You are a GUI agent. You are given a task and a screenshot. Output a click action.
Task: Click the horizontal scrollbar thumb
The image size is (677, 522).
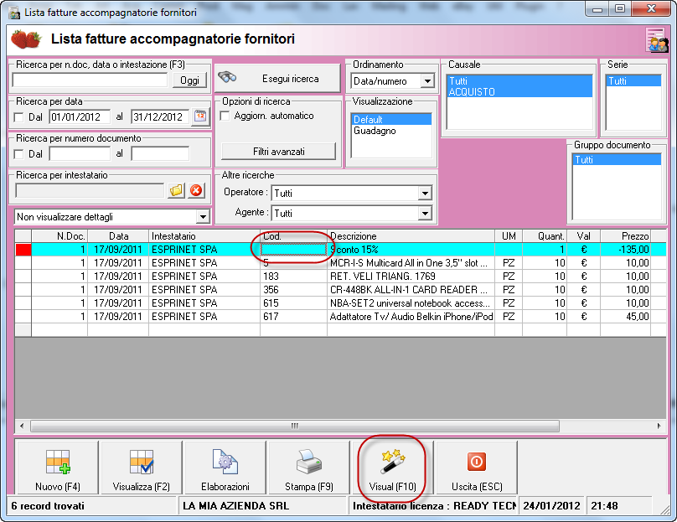coord(295,426)
